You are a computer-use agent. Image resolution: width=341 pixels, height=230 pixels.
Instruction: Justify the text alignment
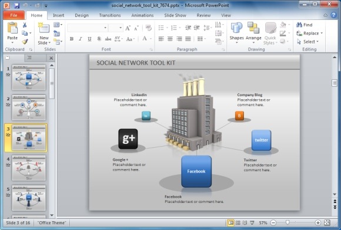coord(188,39)
